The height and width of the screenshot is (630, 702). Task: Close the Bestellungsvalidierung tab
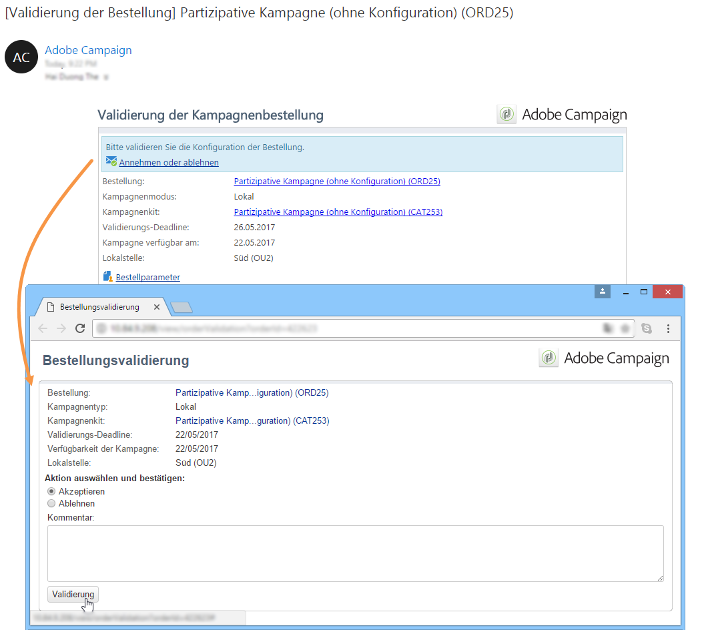click(x=157, y=307)
